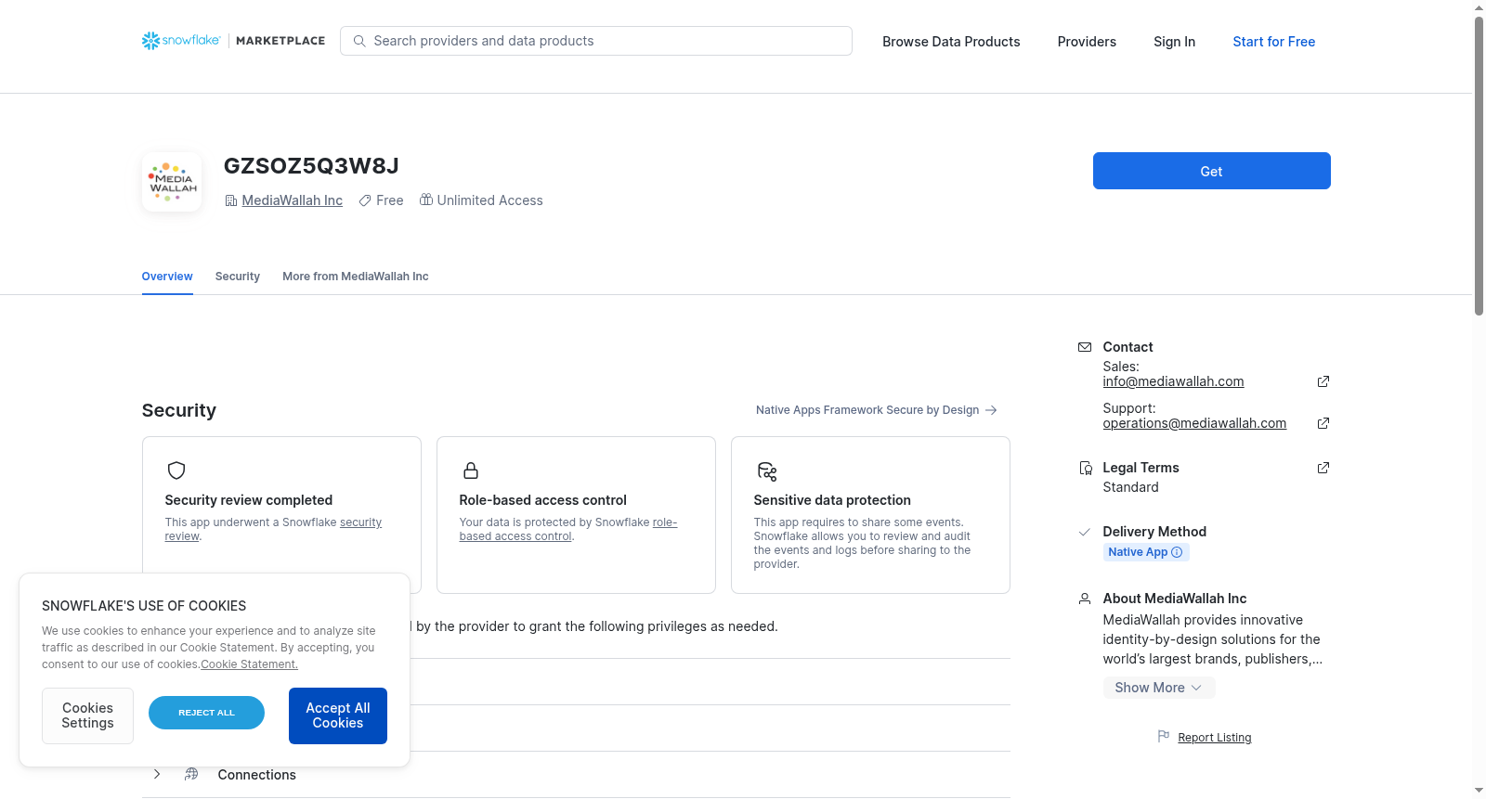1486x799 pixels.
Task: Click the Native App info icon
Action: pyautogui.click(x=1177, y=552)
